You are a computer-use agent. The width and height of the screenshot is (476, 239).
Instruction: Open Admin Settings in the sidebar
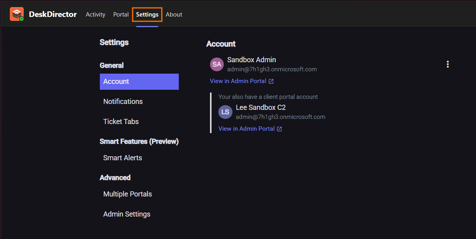(127, 214)
